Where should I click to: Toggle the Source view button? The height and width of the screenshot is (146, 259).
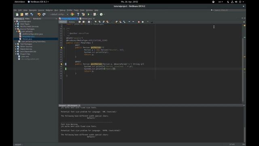[x=63, y=22]
